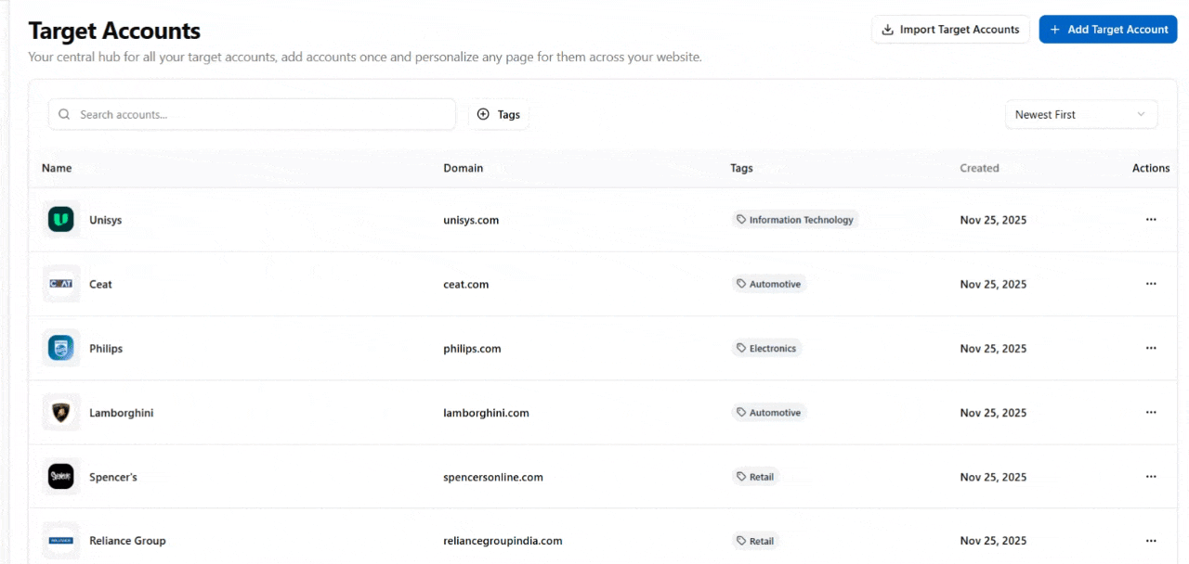Click the search magnifier icon

coord(64,114)
